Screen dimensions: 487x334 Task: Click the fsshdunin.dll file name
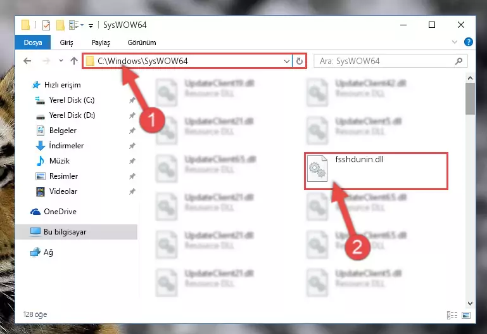[x=359, y=159]
